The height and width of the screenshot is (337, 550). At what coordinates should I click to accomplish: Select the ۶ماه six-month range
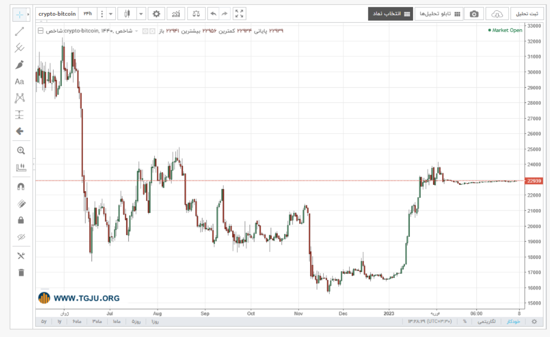click(77, 321)
